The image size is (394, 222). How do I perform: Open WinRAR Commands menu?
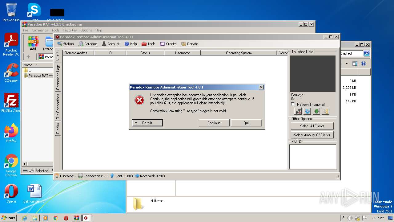40,30
